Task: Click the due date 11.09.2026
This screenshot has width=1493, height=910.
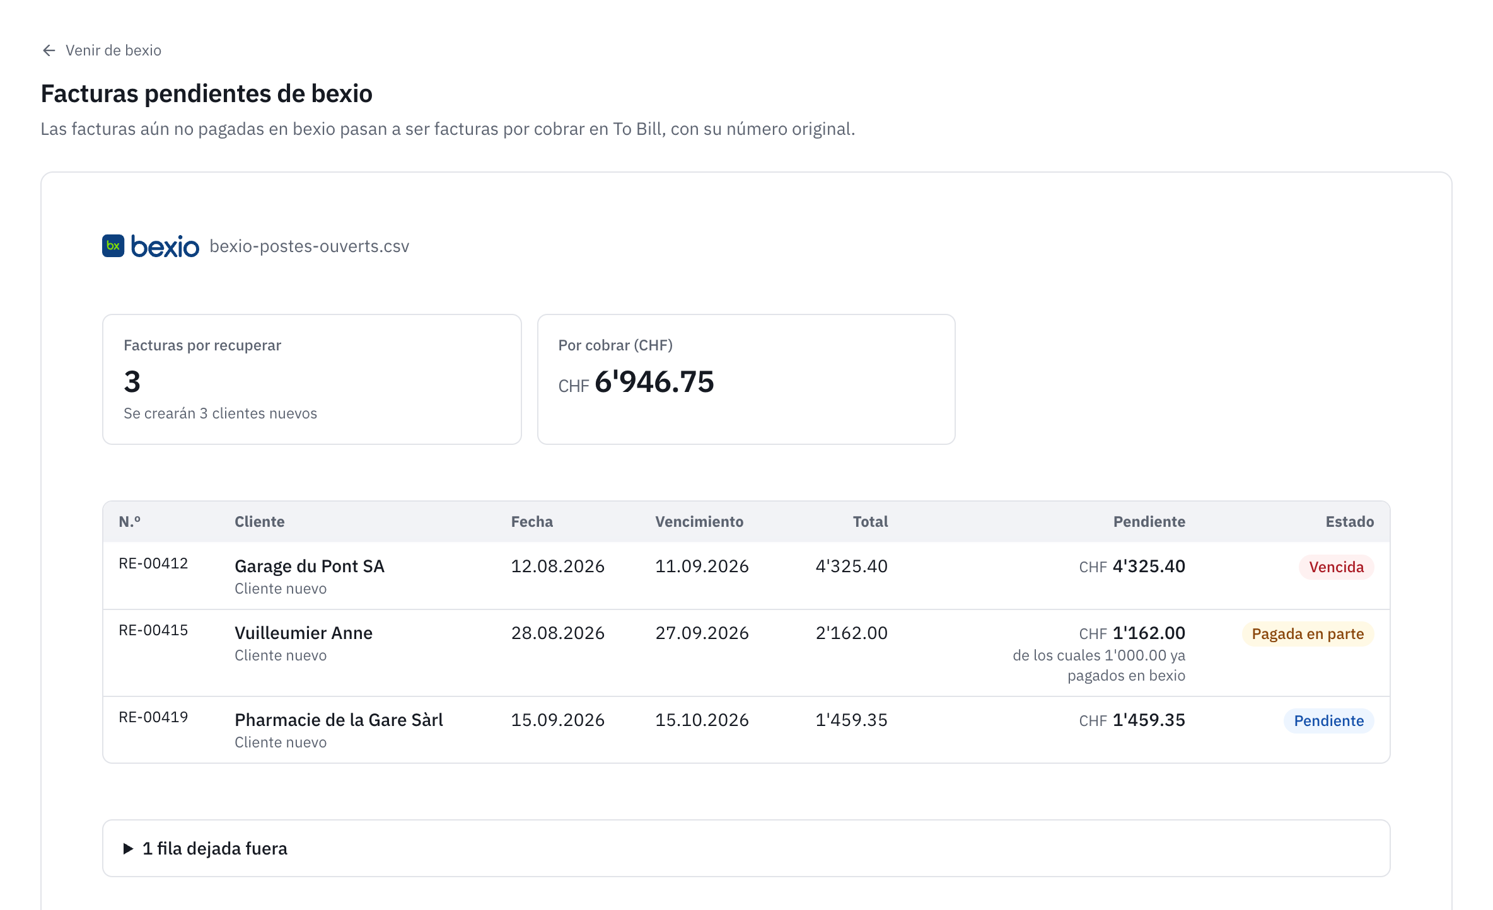Action: point(702,566)
